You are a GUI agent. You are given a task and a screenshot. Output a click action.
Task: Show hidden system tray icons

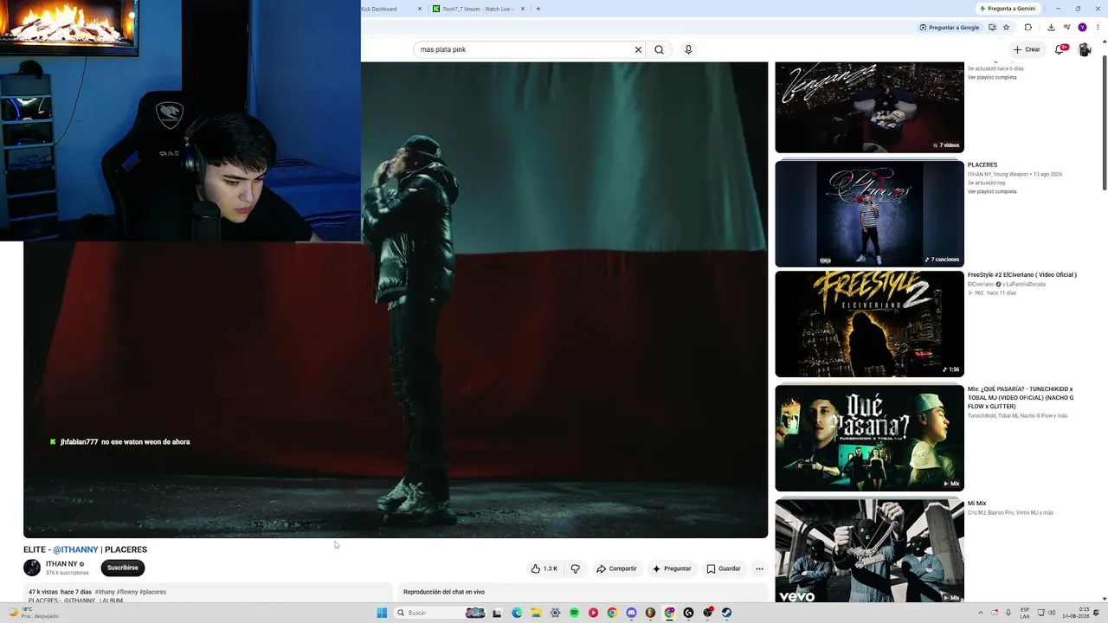[982, 613]
